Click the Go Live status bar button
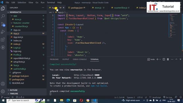Image resolution: width=183 pixels, height=103 pixels. 168,97
